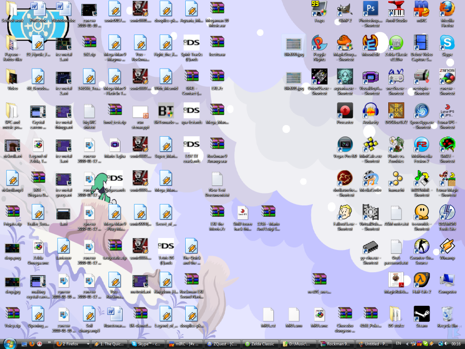Launch Audacity from the desktop

pyautogui.click(x=371, y=111)
